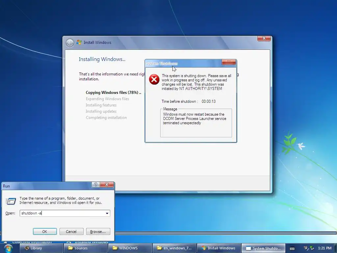Viewport: 337px width, 253px height.
Task: Close the Run dialog with X button
Action: 107,184
